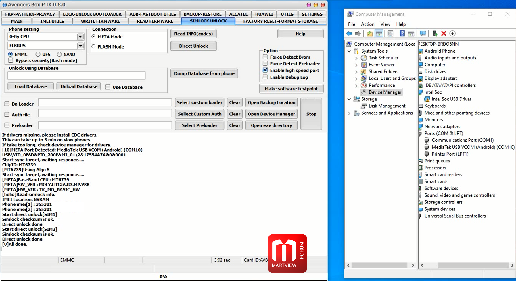Collapse the System Tools tree node
516x287 pixels.
click(x=349, y=51)
